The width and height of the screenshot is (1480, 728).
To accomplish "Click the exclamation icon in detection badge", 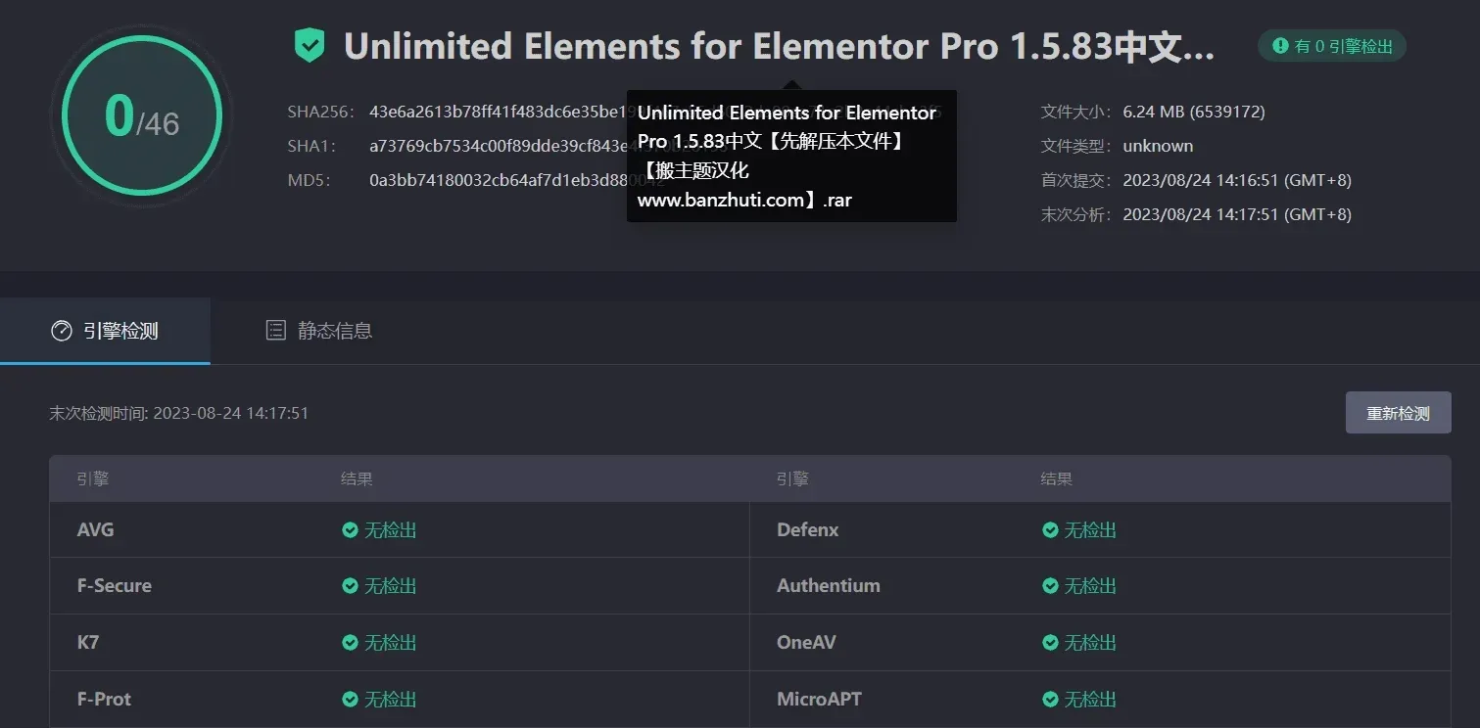I will tap(1279, 46).
